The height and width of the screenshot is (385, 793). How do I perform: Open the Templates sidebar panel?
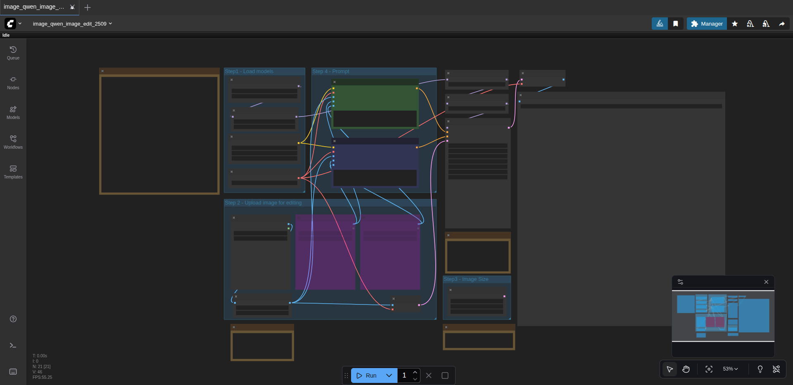(13, 172)
